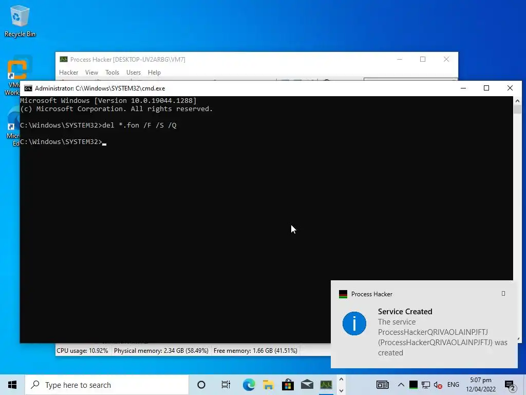This screenshot has width=526, height=395.
Task: Click the Process Hacker icon in the notification header
Action: [x=343, y=294]
